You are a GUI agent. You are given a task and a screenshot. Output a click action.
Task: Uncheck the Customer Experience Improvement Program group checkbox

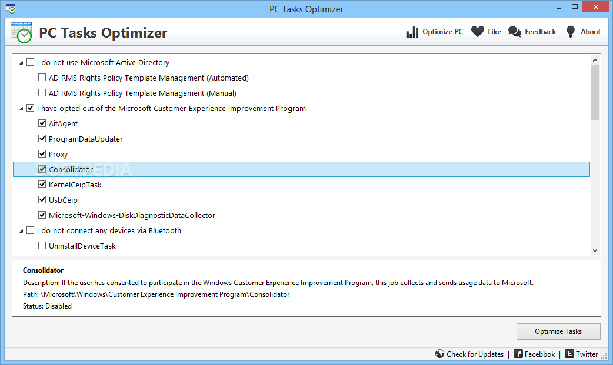pos(30,108)
